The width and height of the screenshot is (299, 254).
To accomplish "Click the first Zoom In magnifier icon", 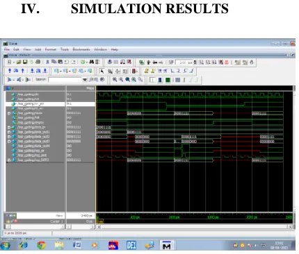I will point(115,80).
